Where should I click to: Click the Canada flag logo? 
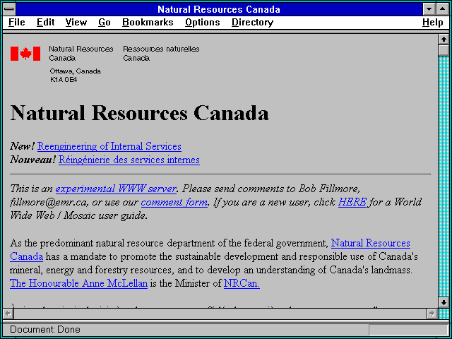(25, 54)
